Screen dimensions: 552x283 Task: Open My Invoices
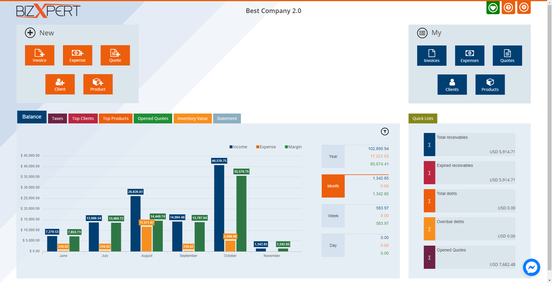pyautogui.click(x=431, y=55)
